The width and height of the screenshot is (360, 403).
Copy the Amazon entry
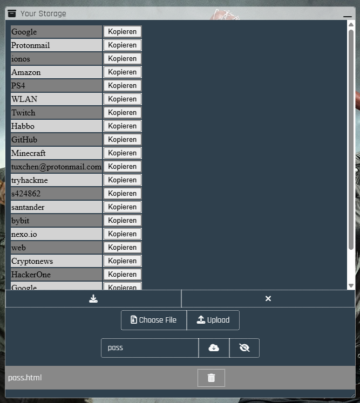pos(123,72)
